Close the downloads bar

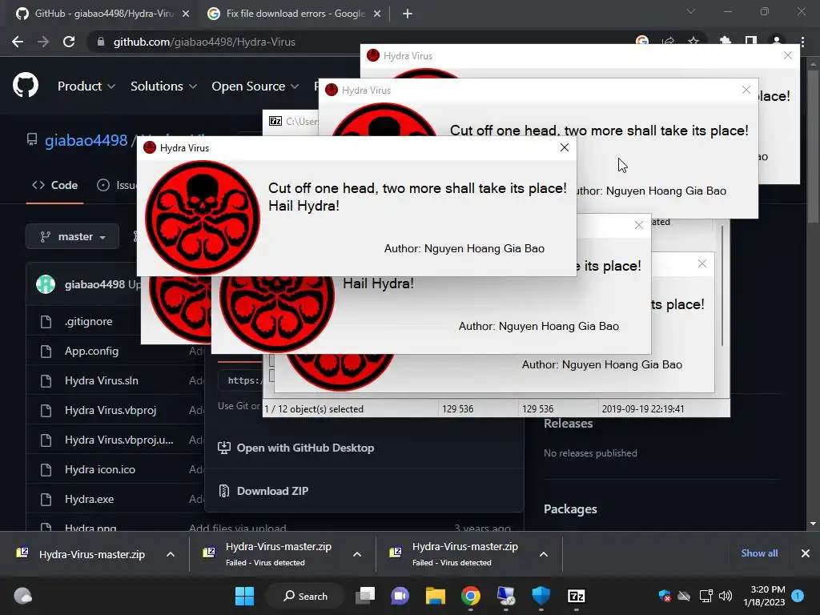tap(806, 553)
